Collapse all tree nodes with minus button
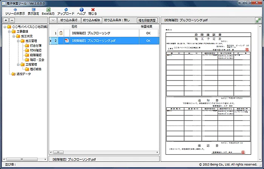264x169 pixels. [x=12, y=20]
